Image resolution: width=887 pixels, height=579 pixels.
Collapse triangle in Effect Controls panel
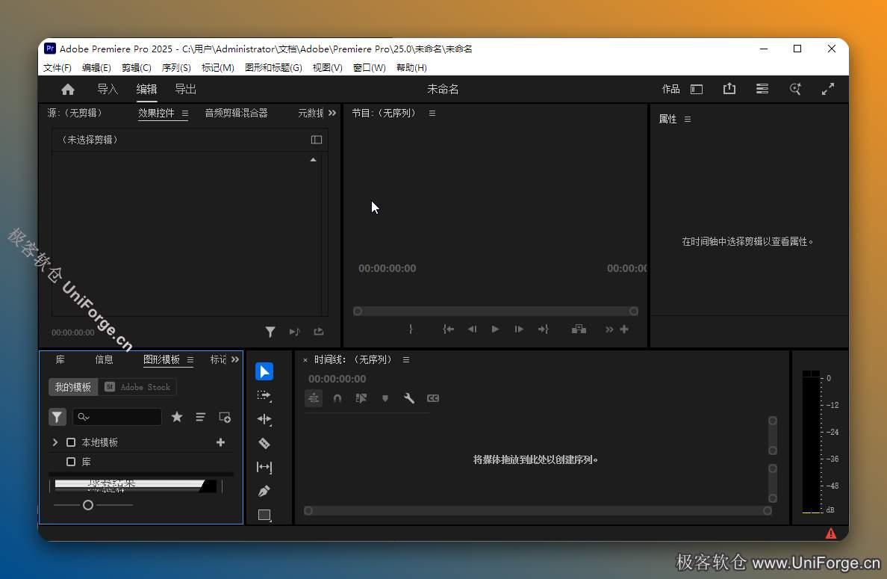(x=313, y=160)
